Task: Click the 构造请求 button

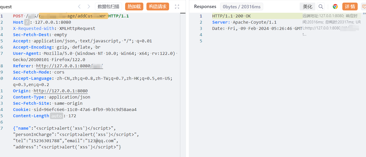Action: pos(158,6)
